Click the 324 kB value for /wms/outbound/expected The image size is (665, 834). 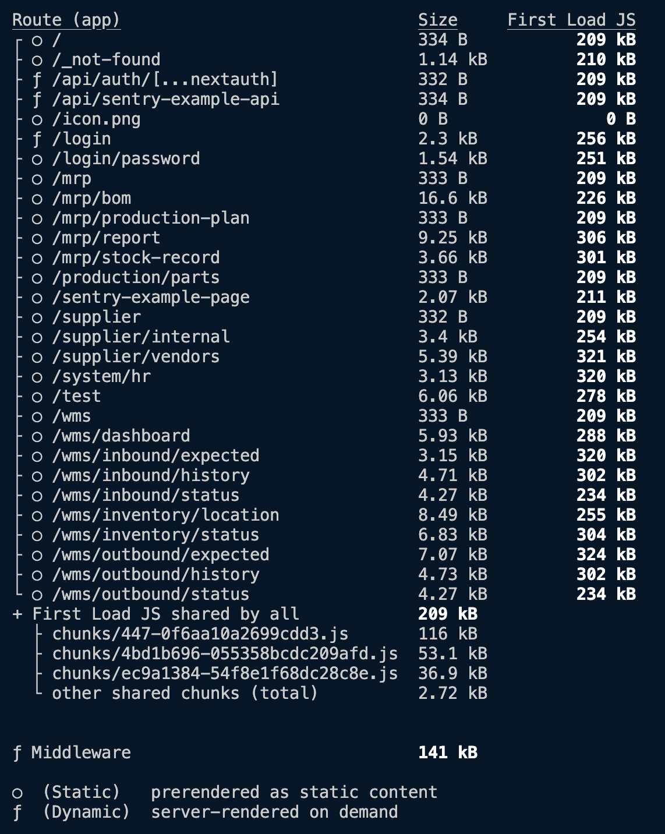tap(606, 555)
